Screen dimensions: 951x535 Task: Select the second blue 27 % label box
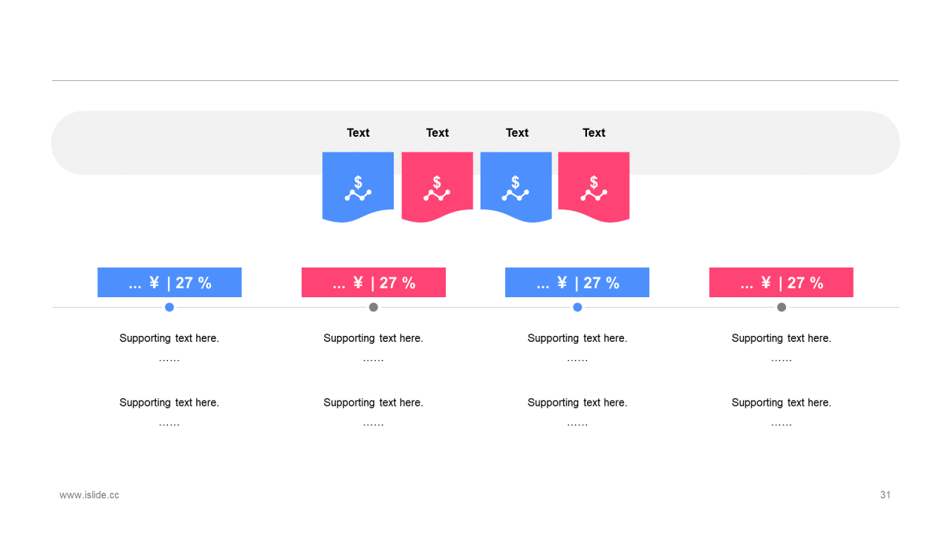coord(577,282)
